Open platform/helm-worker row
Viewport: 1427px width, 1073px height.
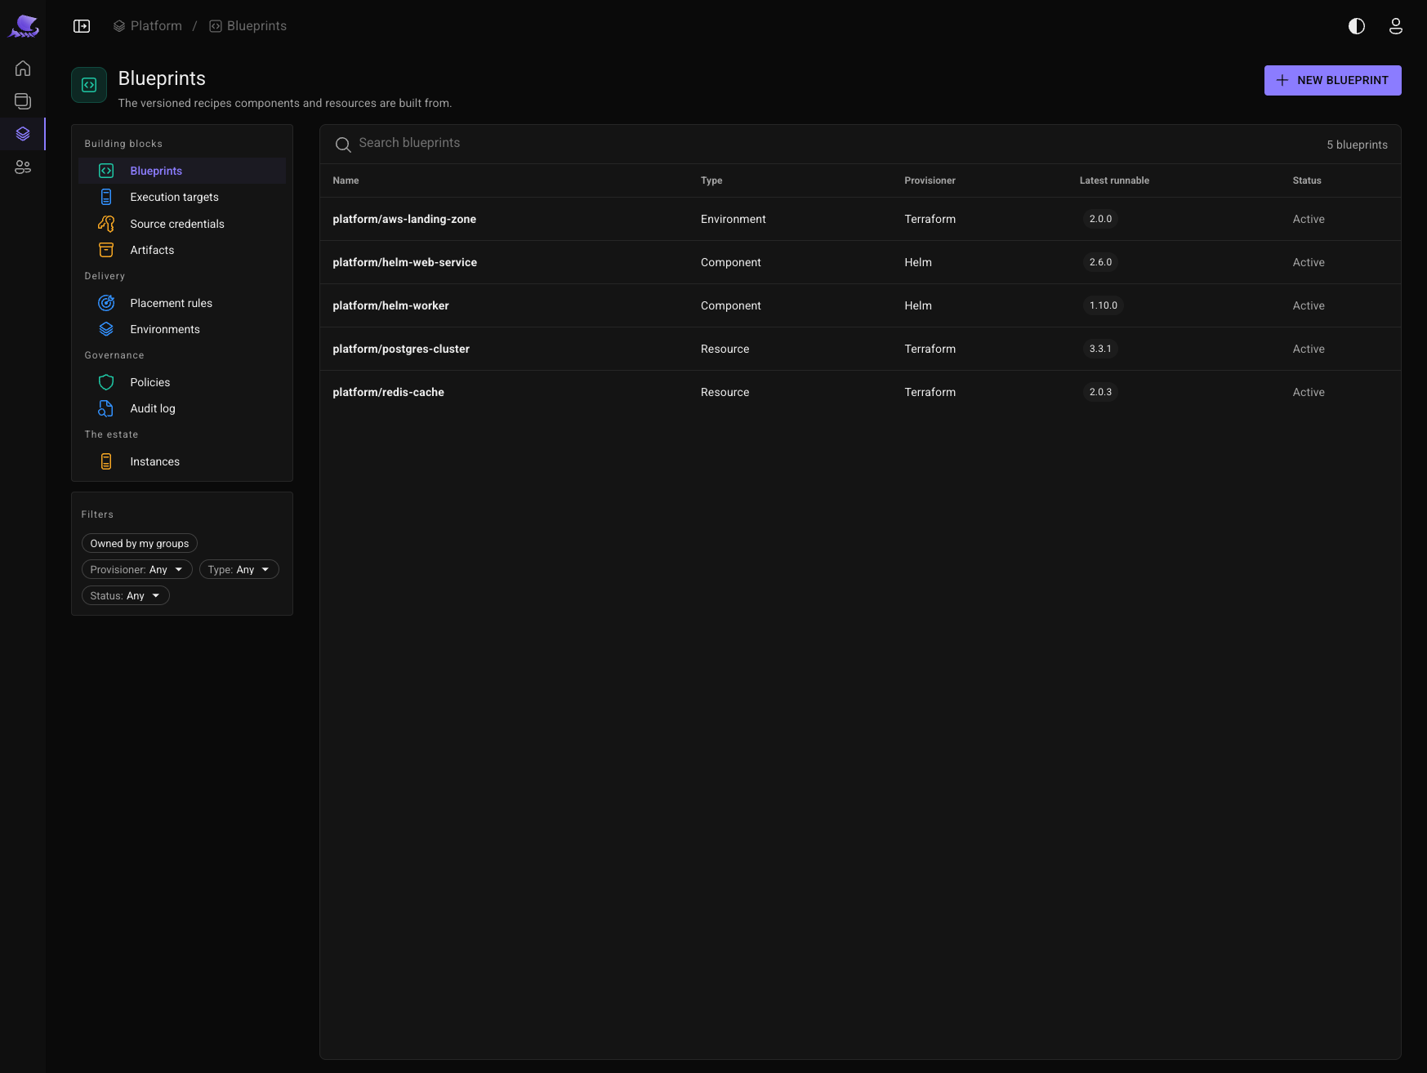(x=860, y=305)
